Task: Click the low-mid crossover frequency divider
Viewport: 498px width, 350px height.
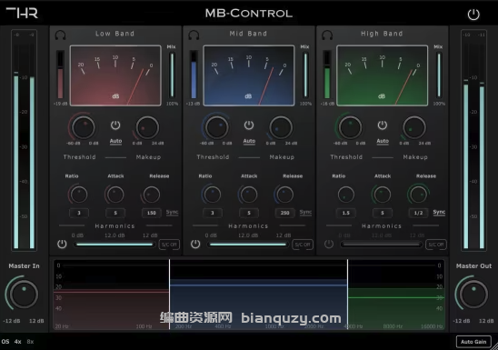Action: pos(169,295)
